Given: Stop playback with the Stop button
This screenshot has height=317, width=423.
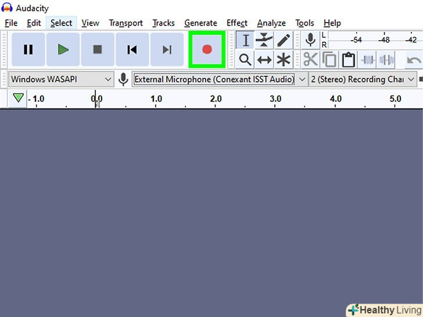Looking at the screenshot, I should 98,49.
